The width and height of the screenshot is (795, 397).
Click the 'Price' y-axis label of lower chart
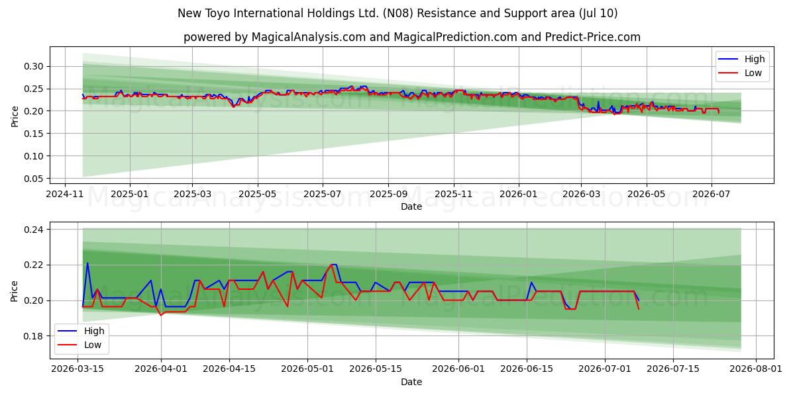[15, 291]
